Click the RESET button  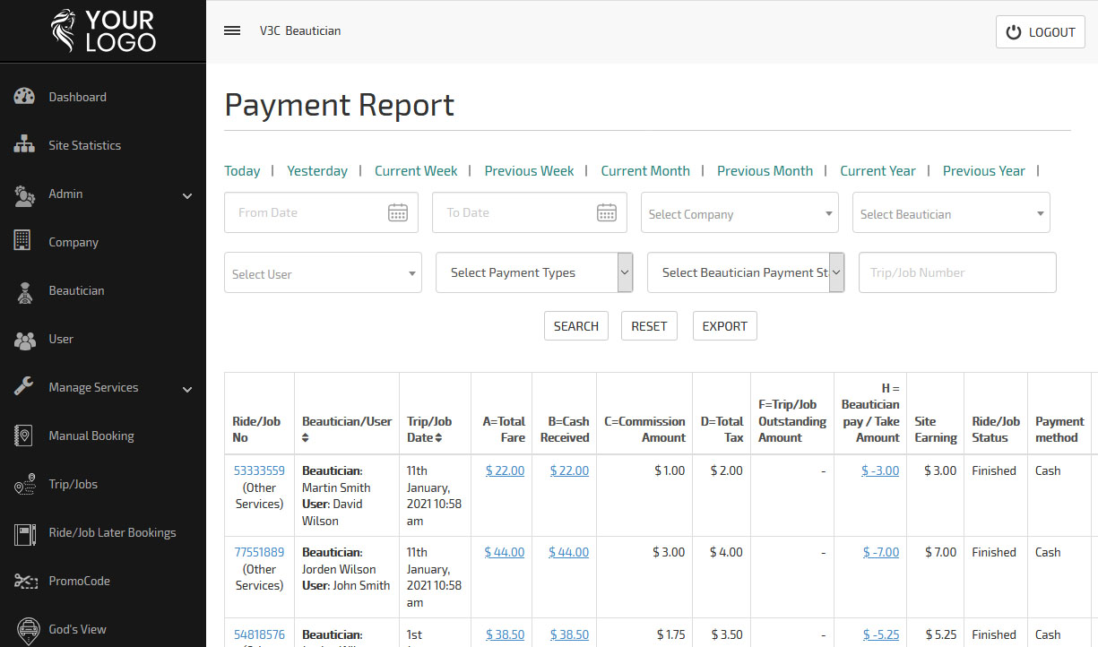(x=649, y=326)
